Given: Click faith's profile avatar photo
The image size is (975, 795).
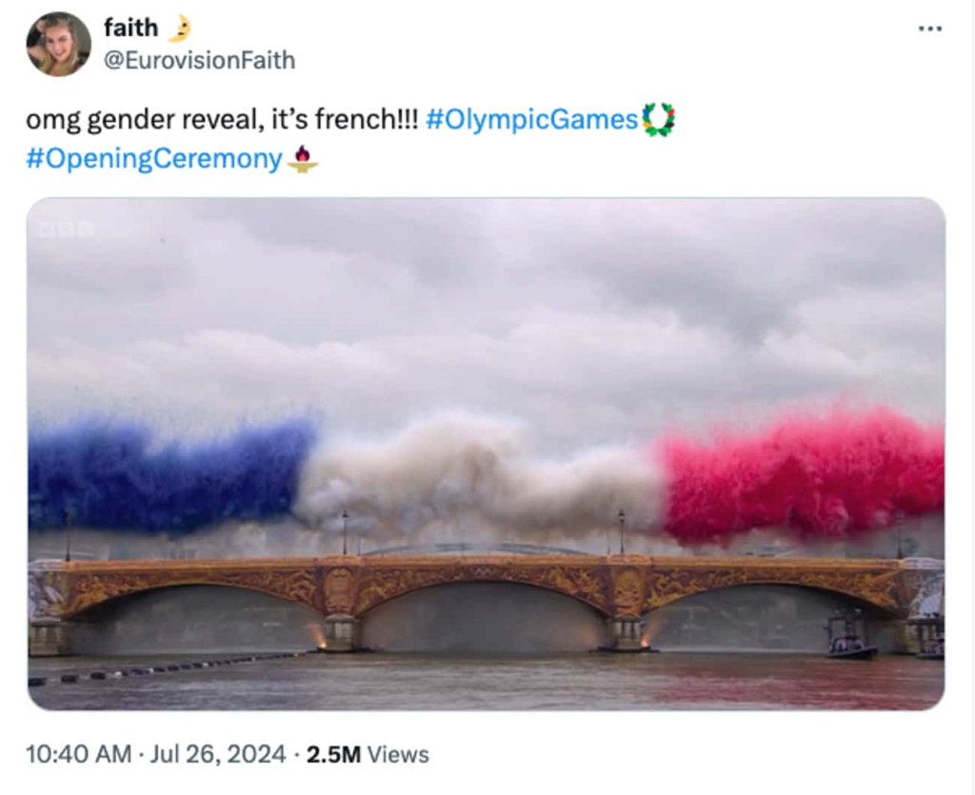Looking at the screenshot, I should click(x=58, y=44).
